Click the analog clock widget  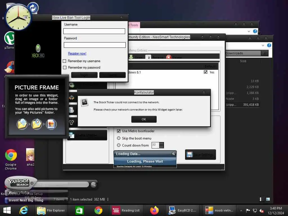18,17
